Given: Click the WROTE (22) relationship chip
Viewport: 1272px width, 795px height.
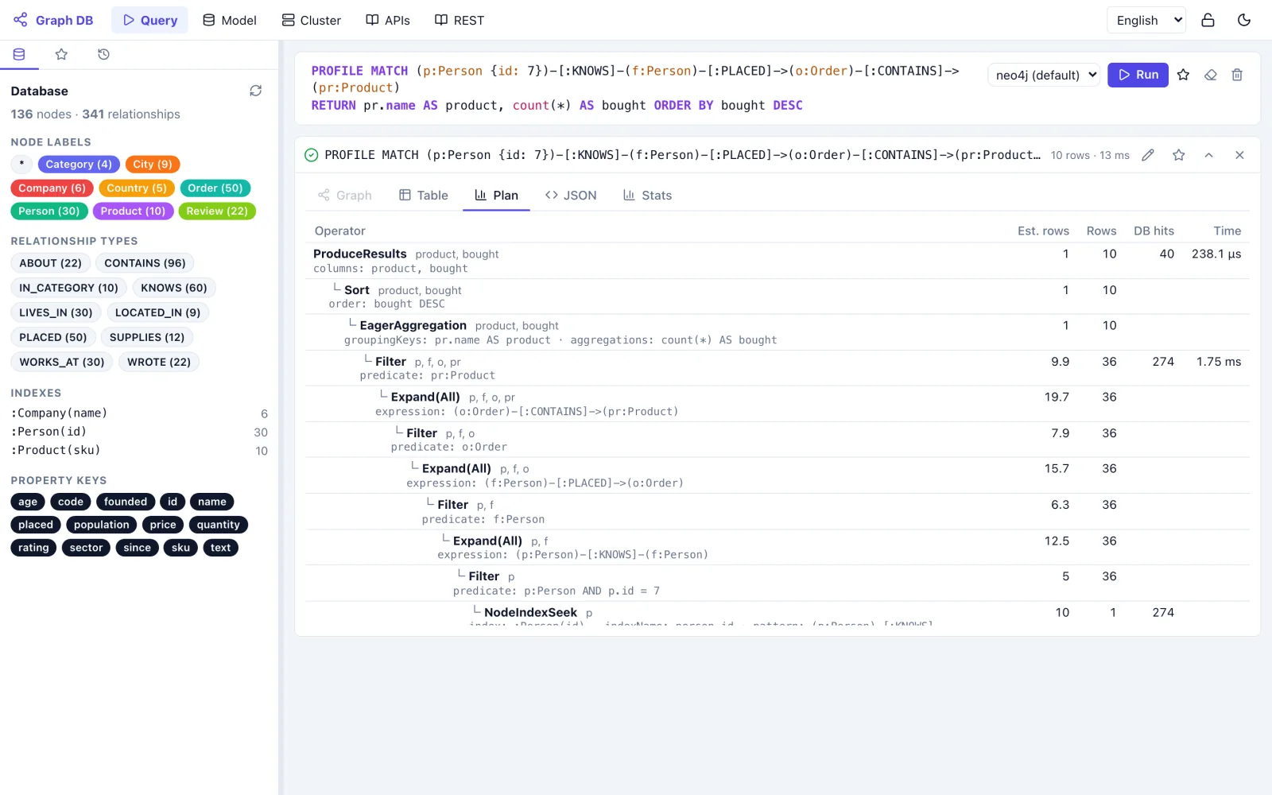Looking at the screenshot, I should coord(159,362).
